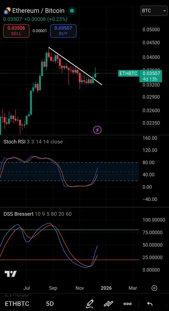This screenshot has height=311, width=169.
Task: Click the 0.04500 price axis label
Action: (151, 43)
